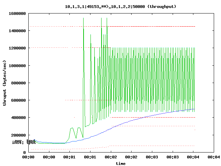The width and height of the screenshot is (221, 166).
Task: Select the 0 y-axis tick label
Action: [x=25, y=152]
